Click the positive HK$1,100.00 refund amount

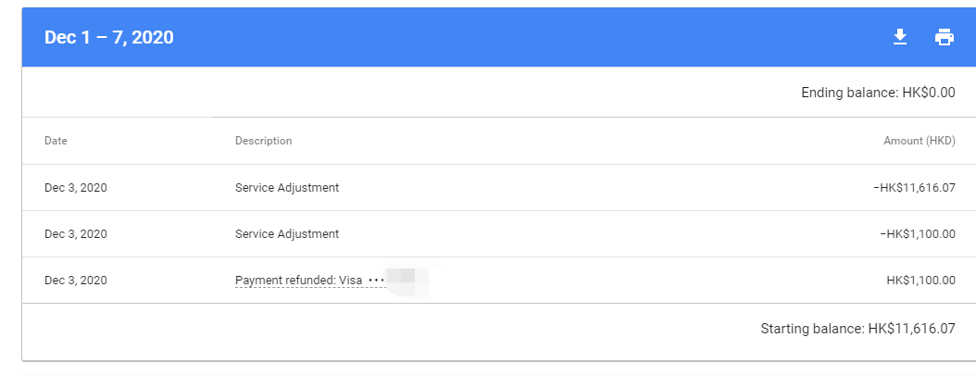coord(920,281)
